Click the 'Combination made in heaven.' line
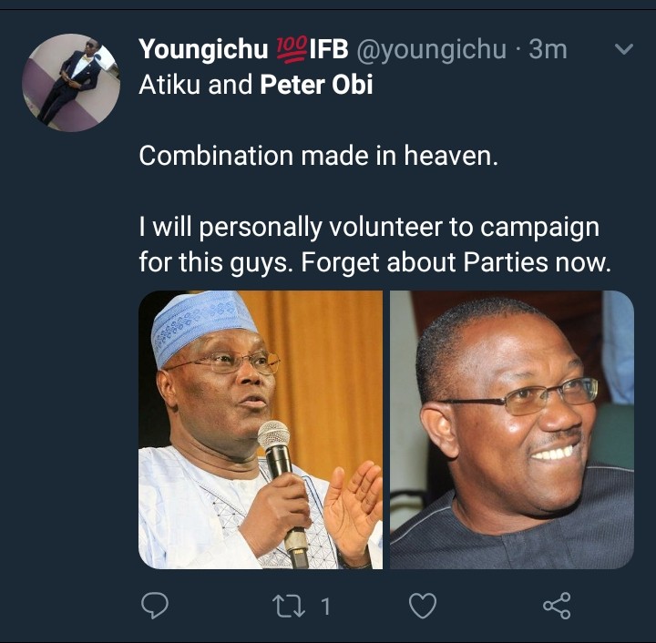 click(319, 155)
